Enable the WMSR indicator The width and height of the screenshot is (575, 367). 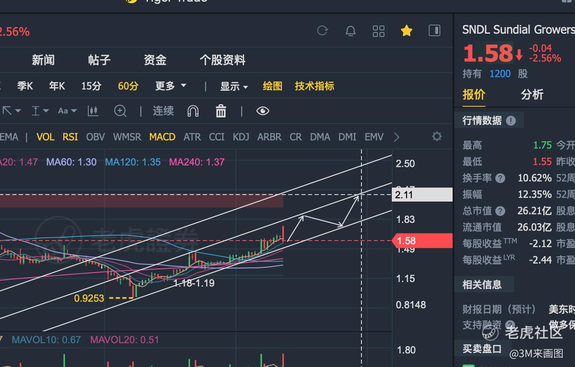pyautogui.click(x=127, y=137)
